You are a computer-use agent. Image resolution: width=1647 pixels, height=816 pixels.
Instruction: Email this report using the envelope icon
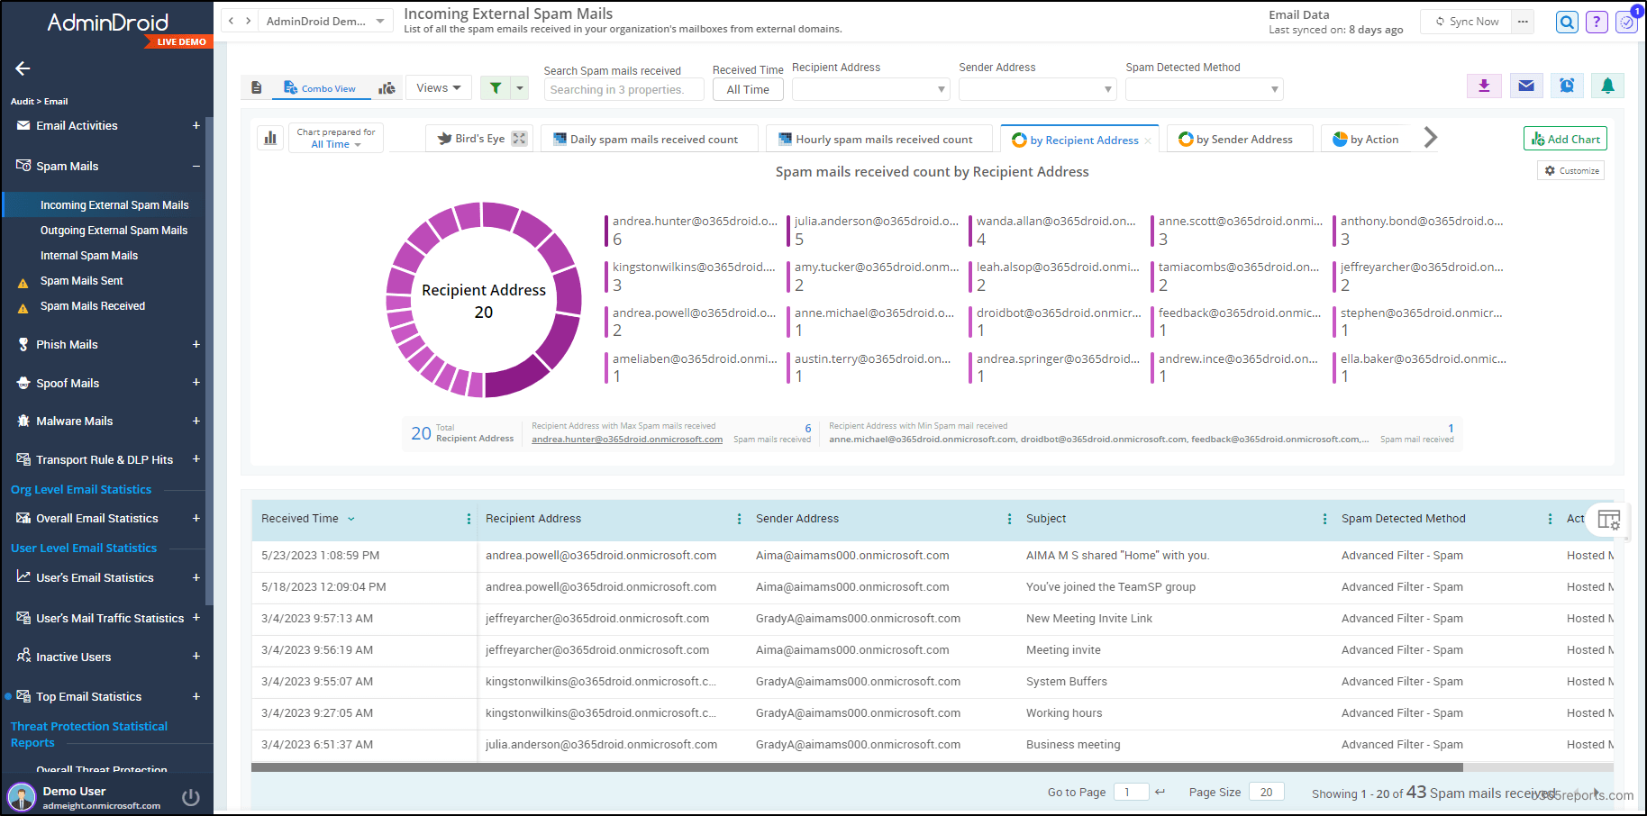point(1525,86)
